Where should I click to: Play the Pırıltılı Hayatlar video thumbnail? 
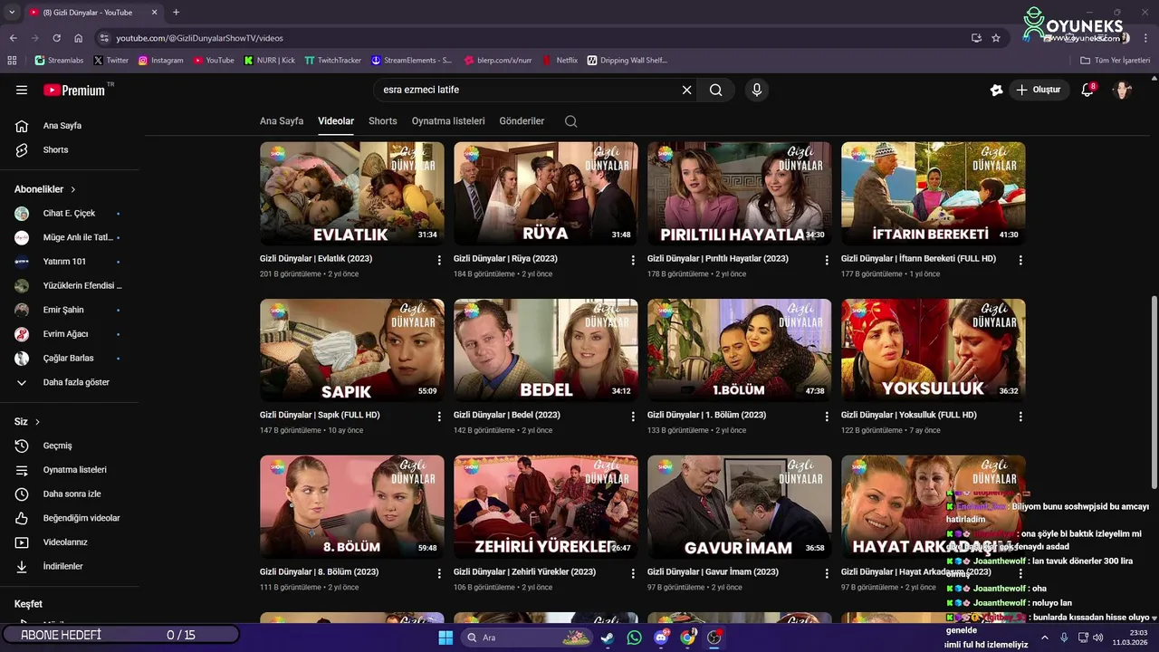(740, 193)
